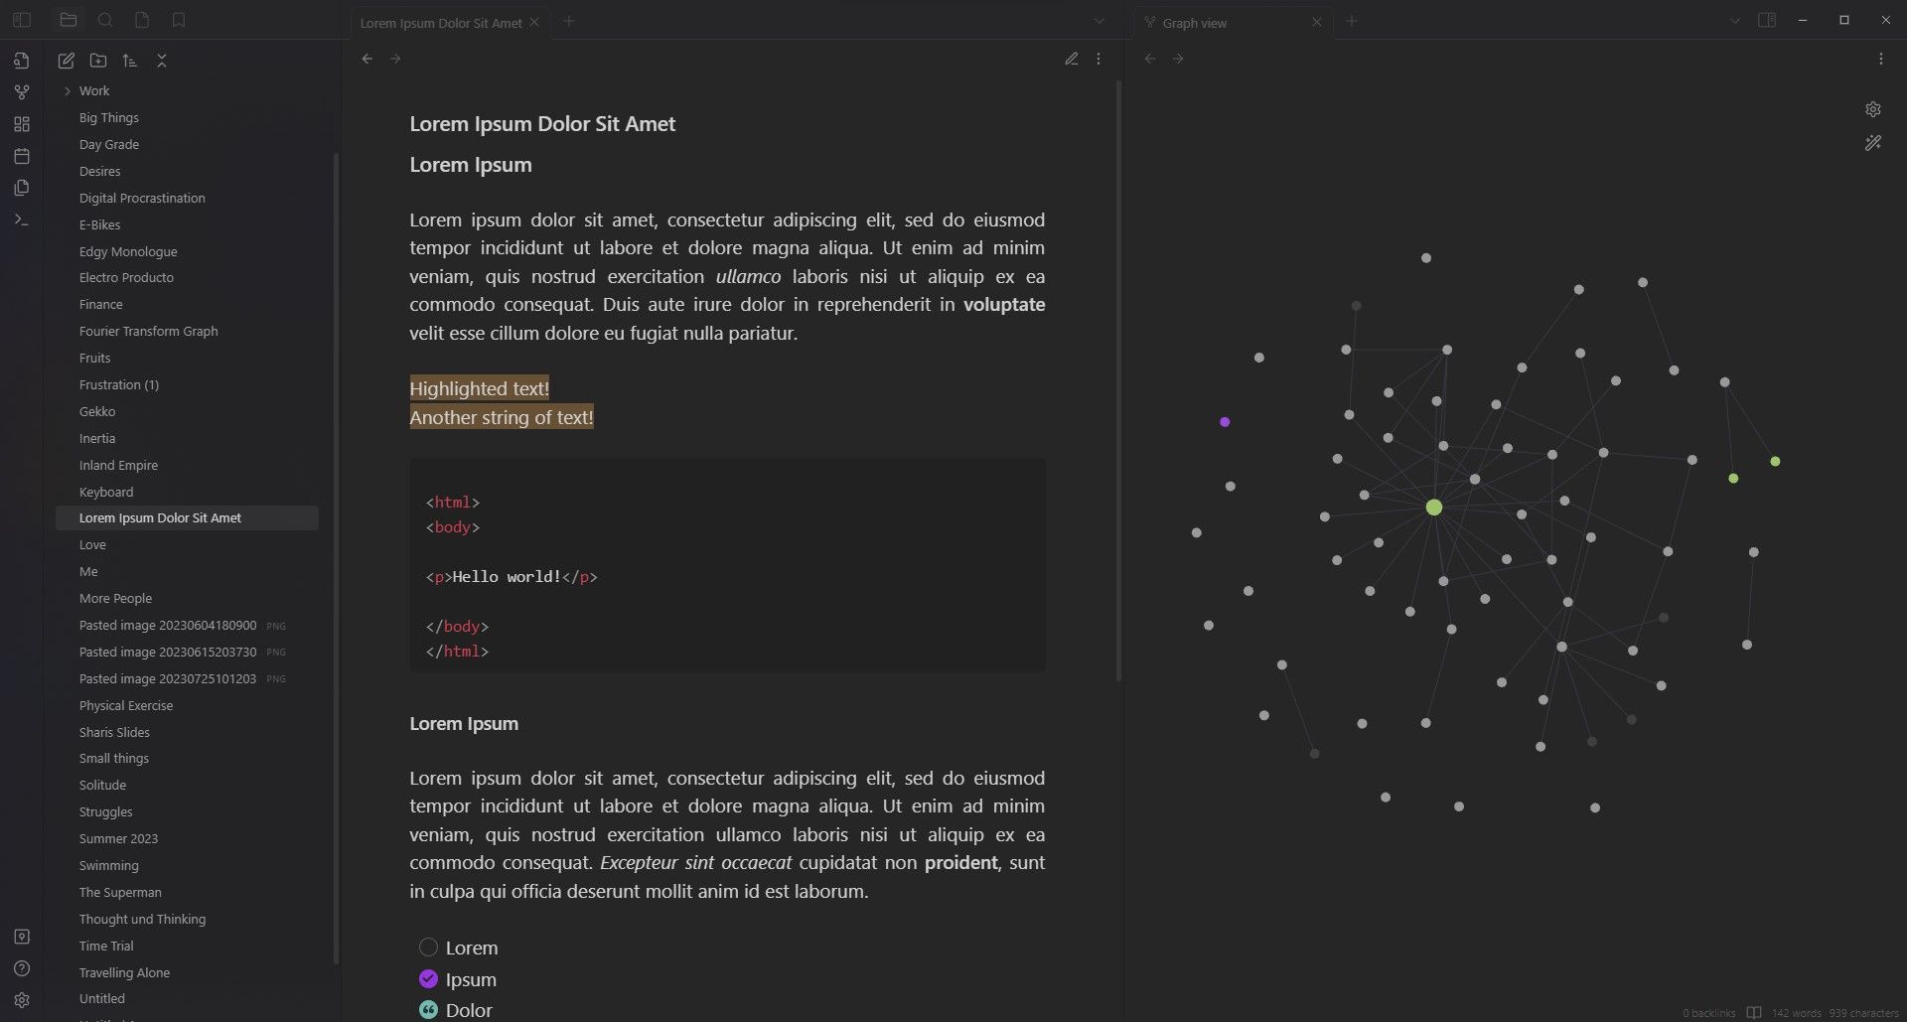
Task: Expand the Work folder
Action: point(68,90)
